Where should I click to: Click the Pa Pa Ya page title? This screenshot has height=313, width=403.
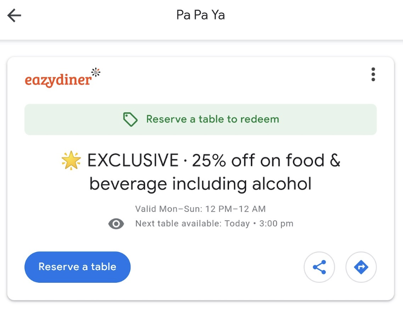201,15
